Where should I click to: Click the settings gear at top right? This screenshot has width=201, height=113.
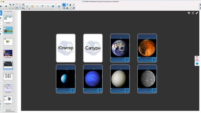200,5
